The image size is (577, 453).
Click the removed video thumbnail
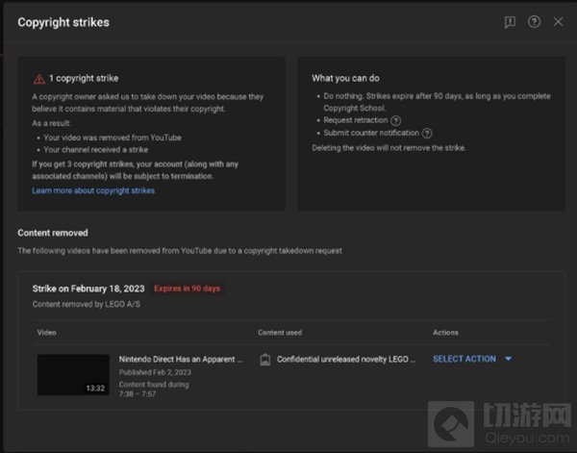(73, 374)
